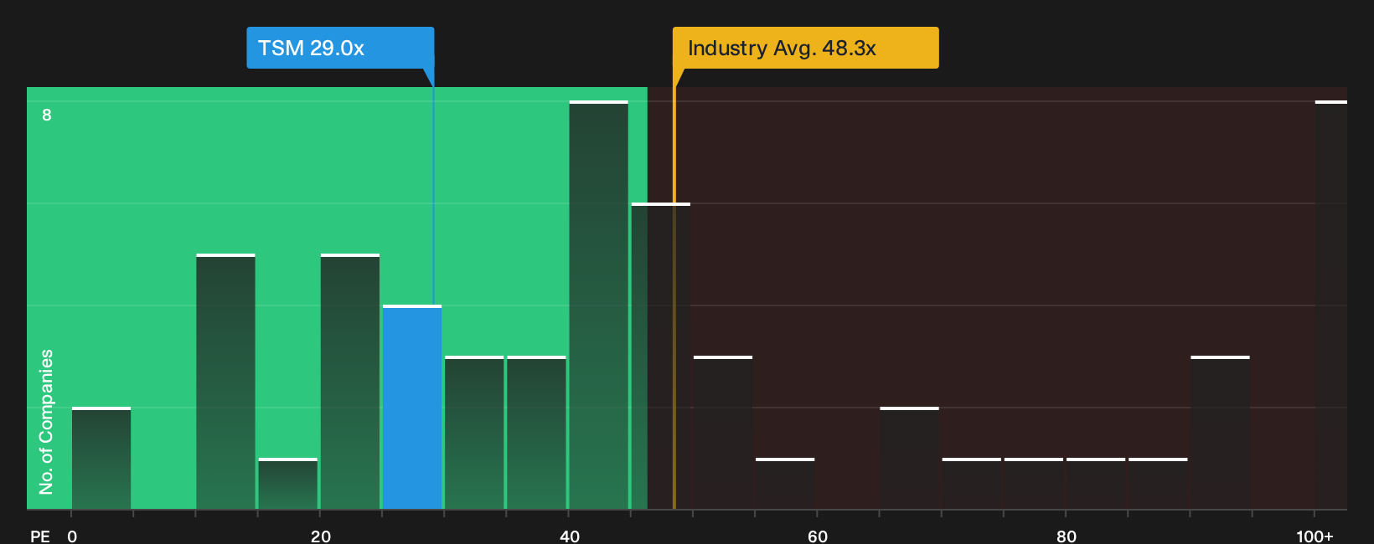Click the dark bar at PE 50-55
Image resolution: width=1374 pixels, height=544 pixels.
click(x=723, y=433)
